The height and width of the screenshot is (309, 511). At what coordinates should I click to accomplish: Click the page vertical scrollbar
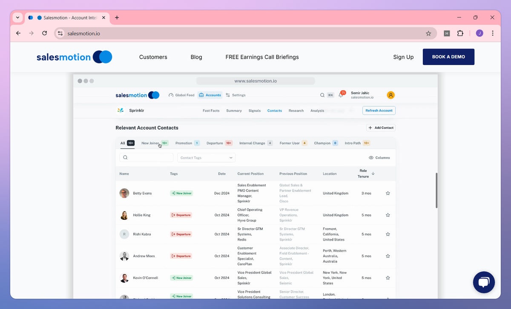(x=436, y=190)
